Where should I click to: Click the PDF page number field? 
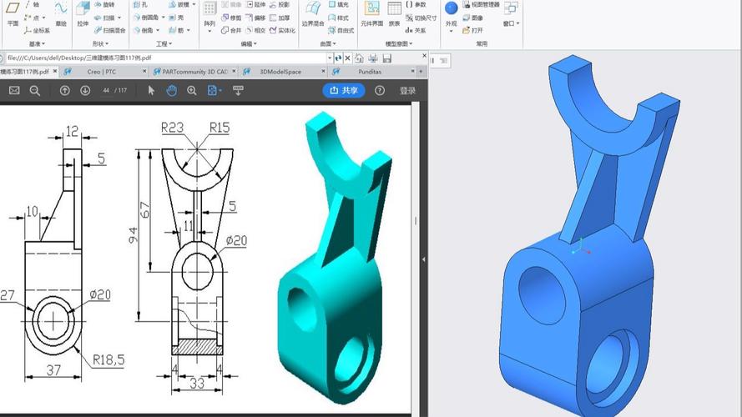pyautogui.click(x=106, y=90)
